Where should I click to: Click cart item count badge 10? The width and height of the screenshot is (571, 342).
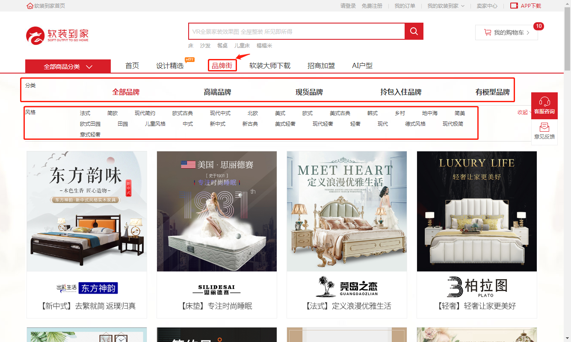click(539, 26)
